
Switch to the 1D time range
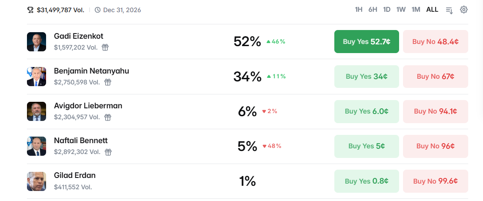click(x=386, y=10)
